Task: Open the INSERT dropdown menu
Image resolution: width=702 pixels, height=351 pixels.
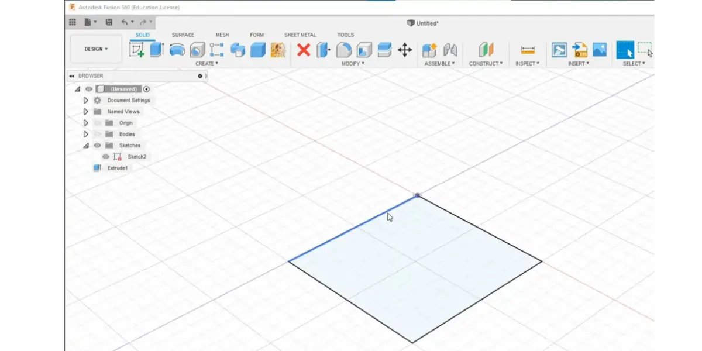Action: tap(579, 63)
